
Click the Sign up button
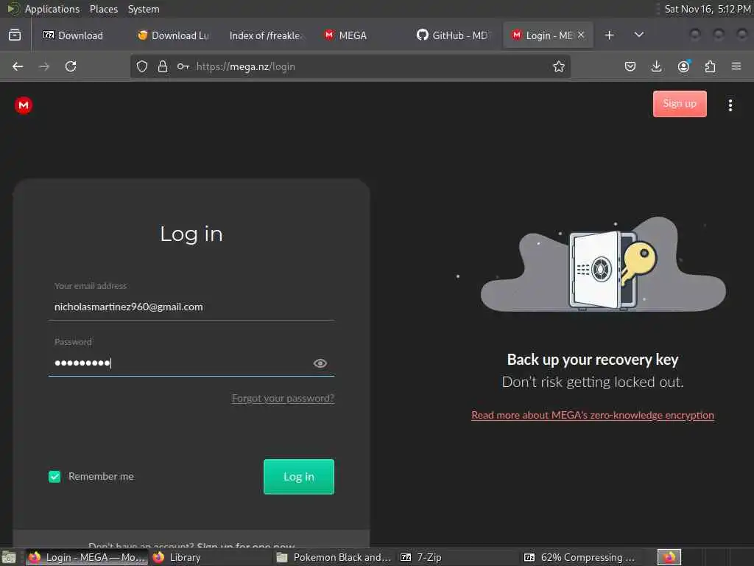(680, 103)
